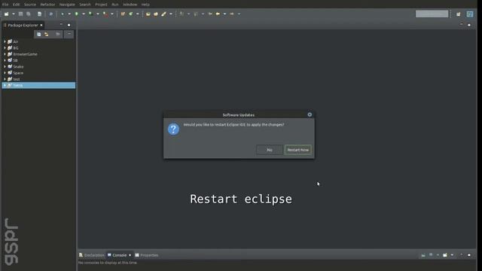482x271 pixels.
Task: Select the SB project in tree
Action: click(15, 60)
